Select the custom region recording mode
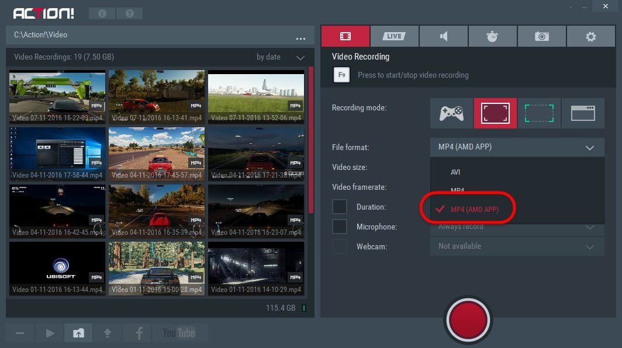622x348 pixels. (x=539, y=113)
